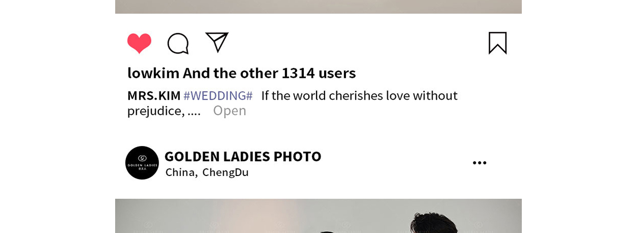Open the three-dot more options menu
This screenshot has height=233, width=637.
pyautogui.click(x=480, y=163)
